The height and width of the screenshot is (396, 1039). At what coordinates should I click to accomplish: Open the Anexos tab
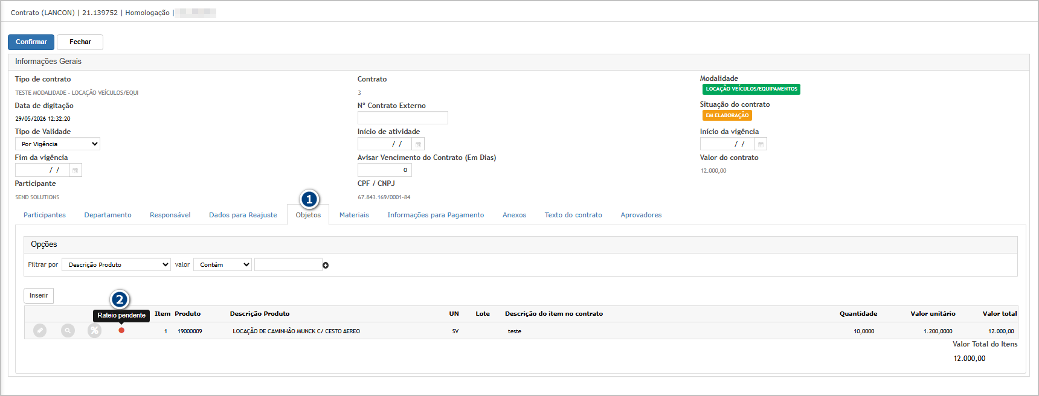[x=514, y=215]
